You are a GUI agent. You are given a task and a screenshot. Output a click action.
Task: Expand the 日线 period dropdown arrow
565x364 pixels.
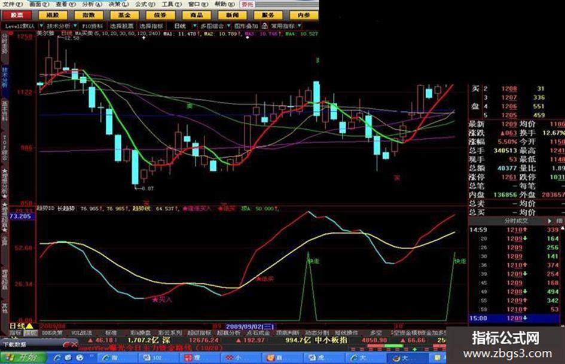click(194, 26)
